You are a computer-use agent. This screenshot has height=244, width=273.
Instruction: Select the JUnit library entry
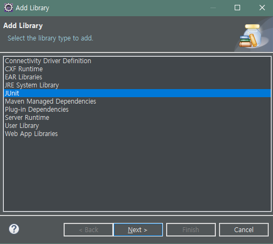pos(137,93)
